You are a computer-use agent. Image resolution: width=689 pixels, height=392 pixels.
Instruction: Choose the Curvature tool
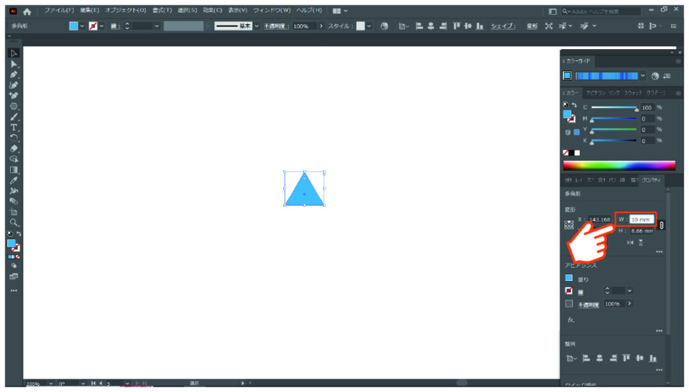coord(13,85)
